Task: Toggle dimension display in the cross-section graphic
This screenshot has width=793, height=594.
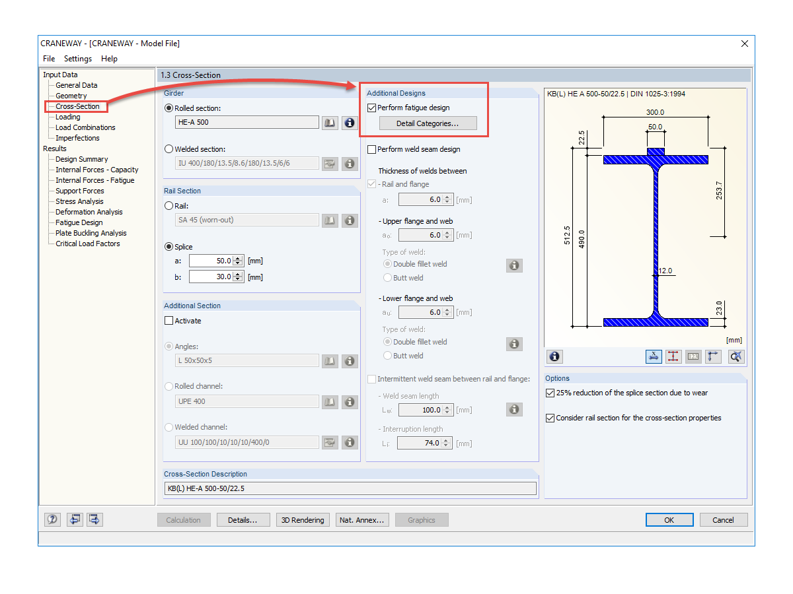Action: coord(654,356)
